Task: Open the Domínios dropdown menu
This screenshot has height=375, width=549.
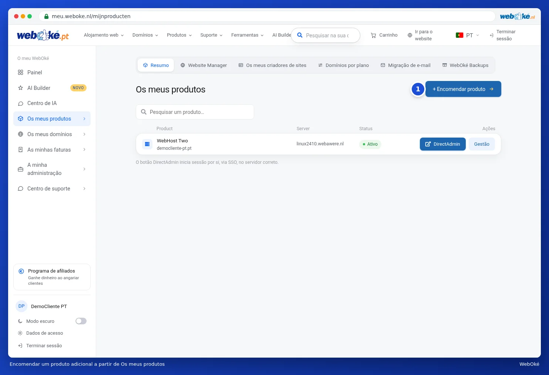Action: click(x=145, y=35)
